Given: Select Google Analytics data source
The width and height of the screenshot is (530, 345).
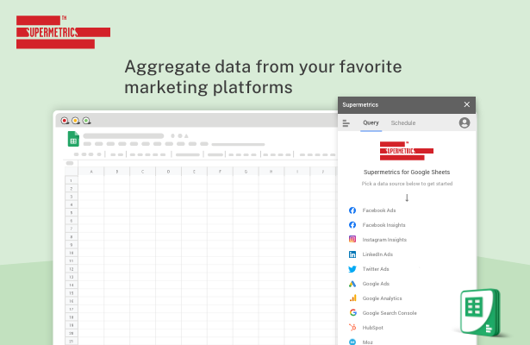Looking at the screenshot, I should pos(382,298).
